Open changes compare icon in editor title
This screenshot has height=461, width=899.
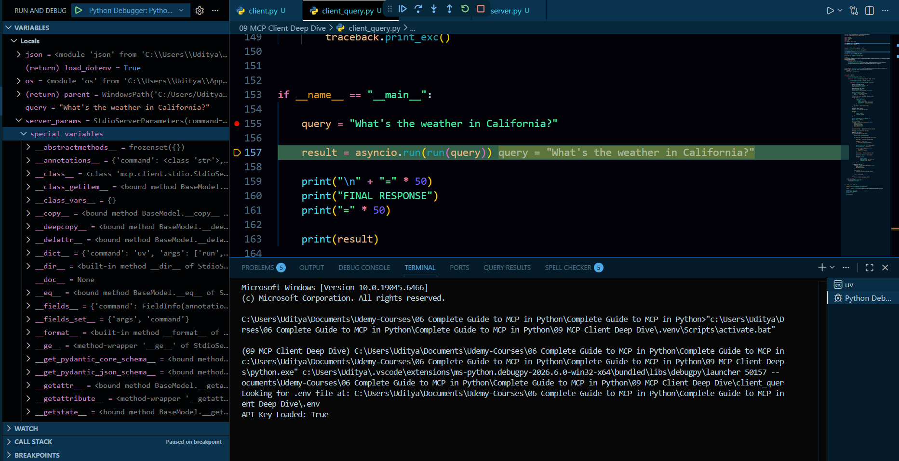(854, 11)
